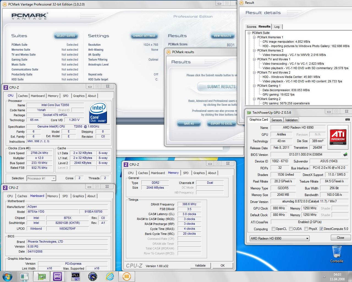This screenshot has height=282, width=352.
Task: Click the SELECT SUITES button
Action: 66,36
